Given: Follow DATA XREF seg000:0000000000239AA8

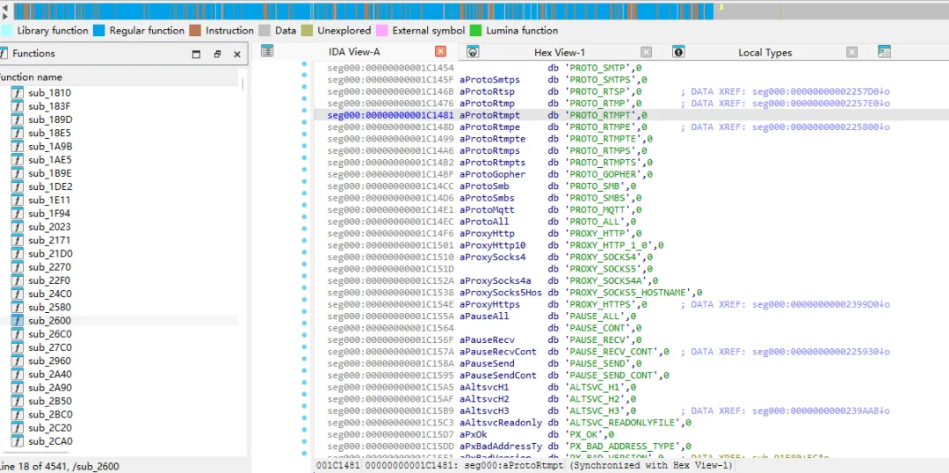Looking at the screenshot, I should tap(822, 411).
